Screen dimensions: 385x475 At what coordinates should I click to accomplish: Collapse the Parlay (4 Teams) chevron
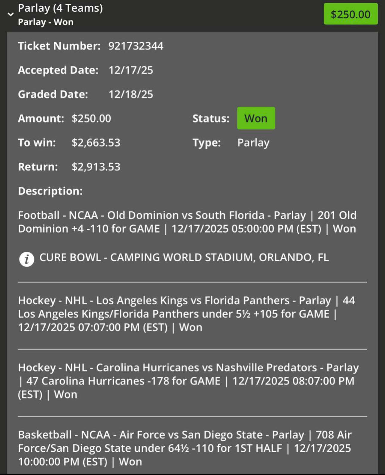11,14
